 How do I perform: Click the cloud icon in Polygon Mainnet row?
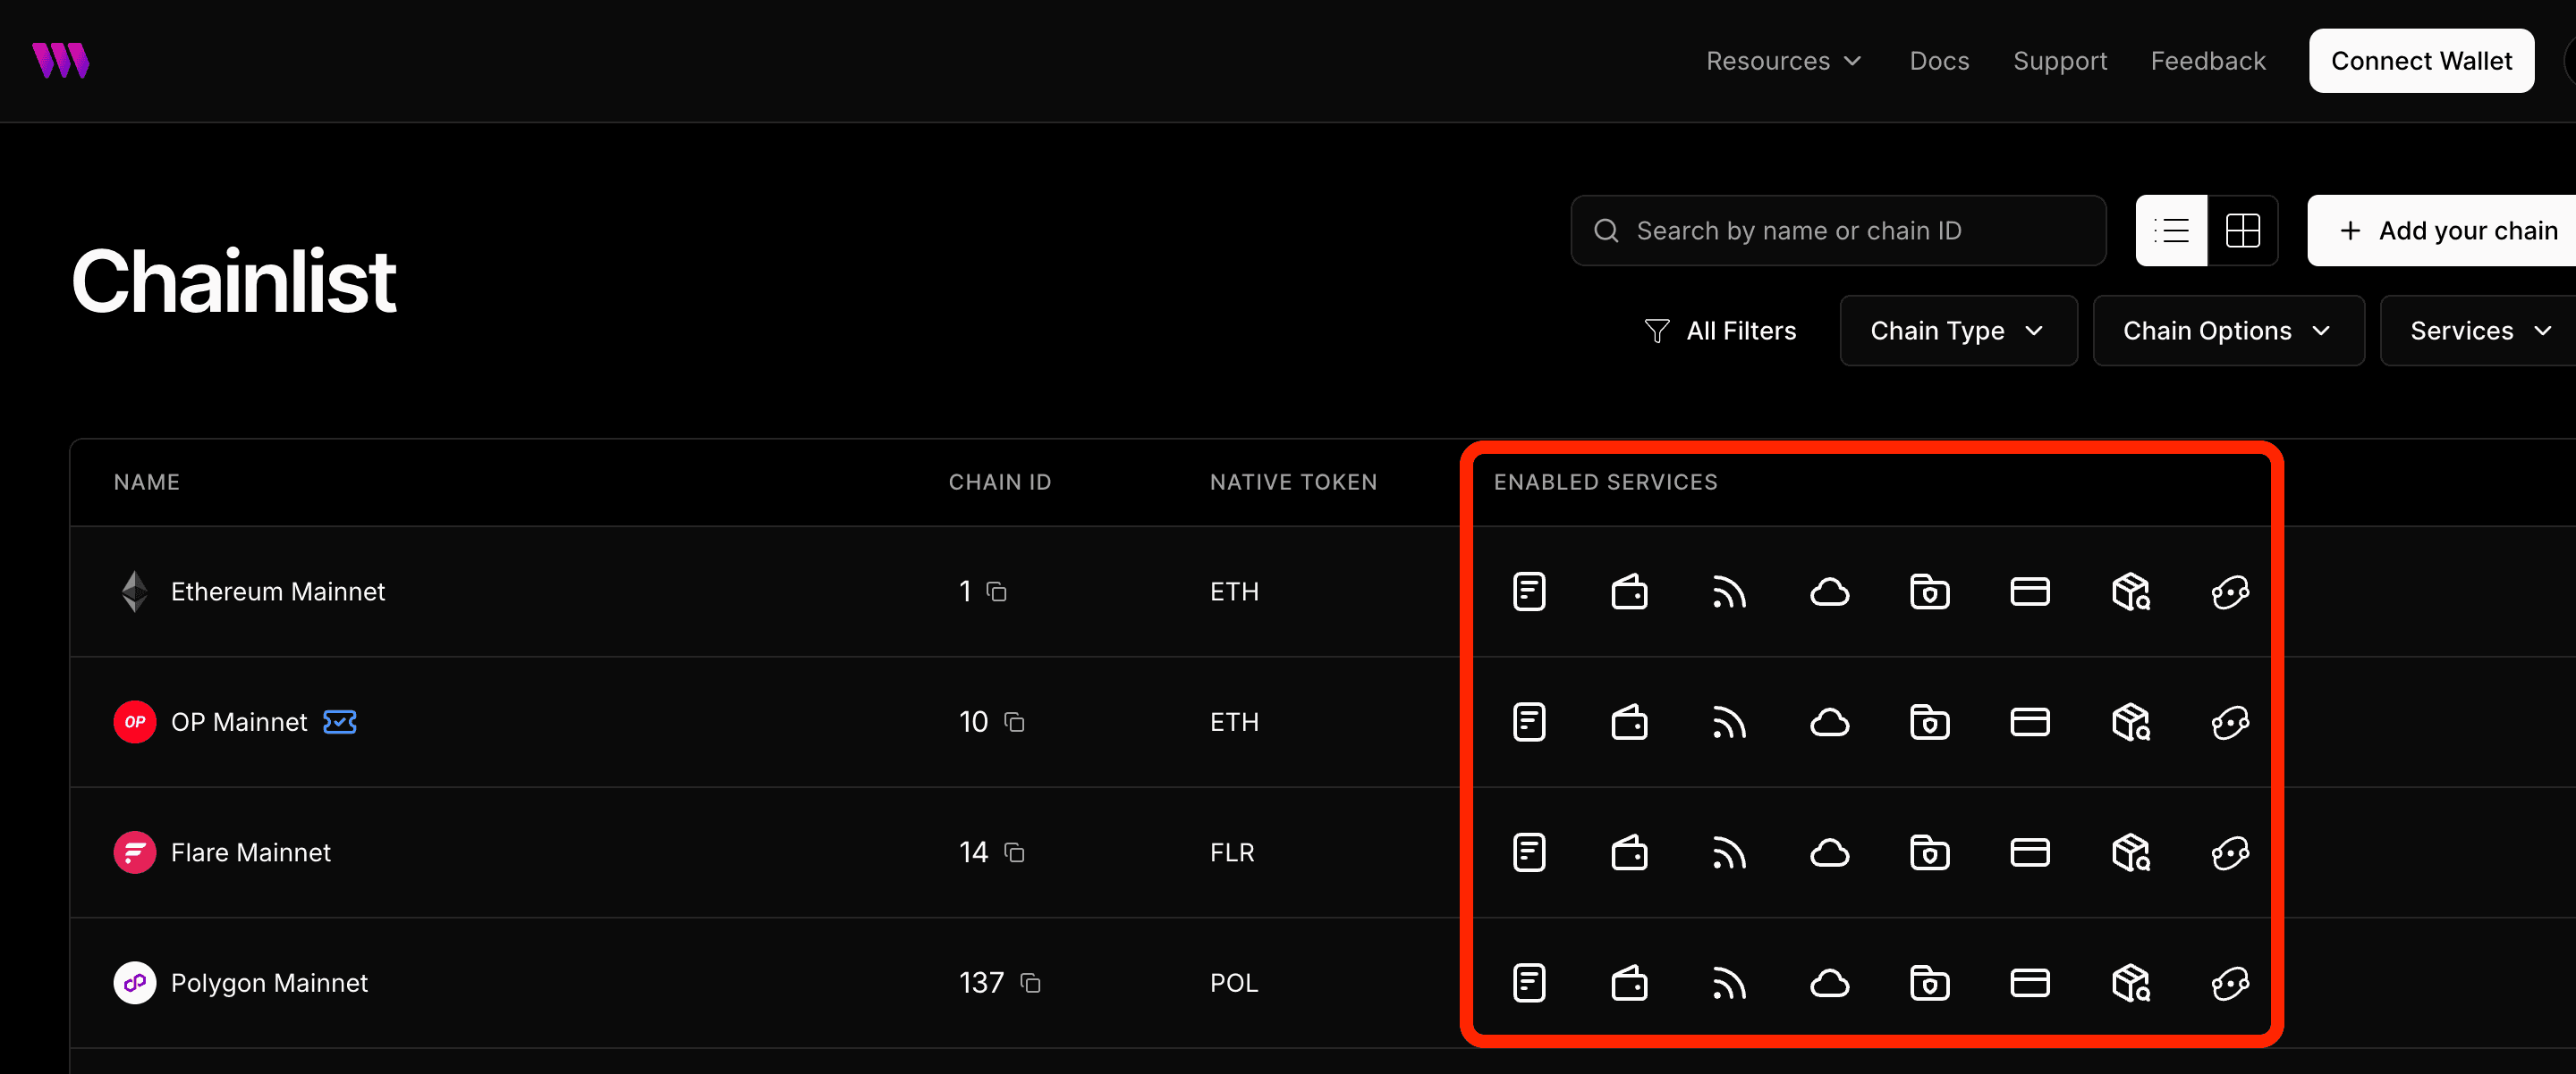coord(1829,982)
